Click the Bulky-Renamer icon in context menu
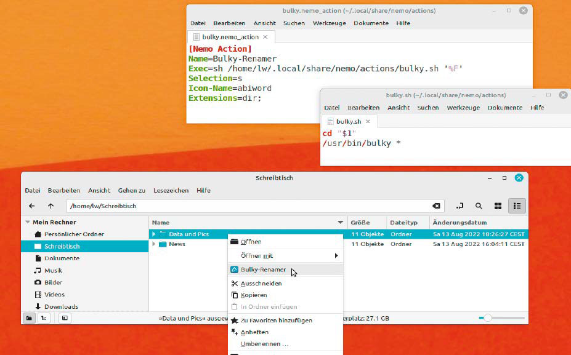 click(235, 269)
